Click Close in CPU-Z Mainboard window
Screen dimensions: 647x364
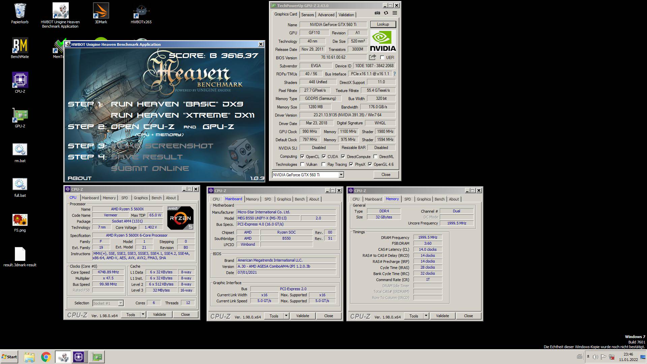coord(329,316)
